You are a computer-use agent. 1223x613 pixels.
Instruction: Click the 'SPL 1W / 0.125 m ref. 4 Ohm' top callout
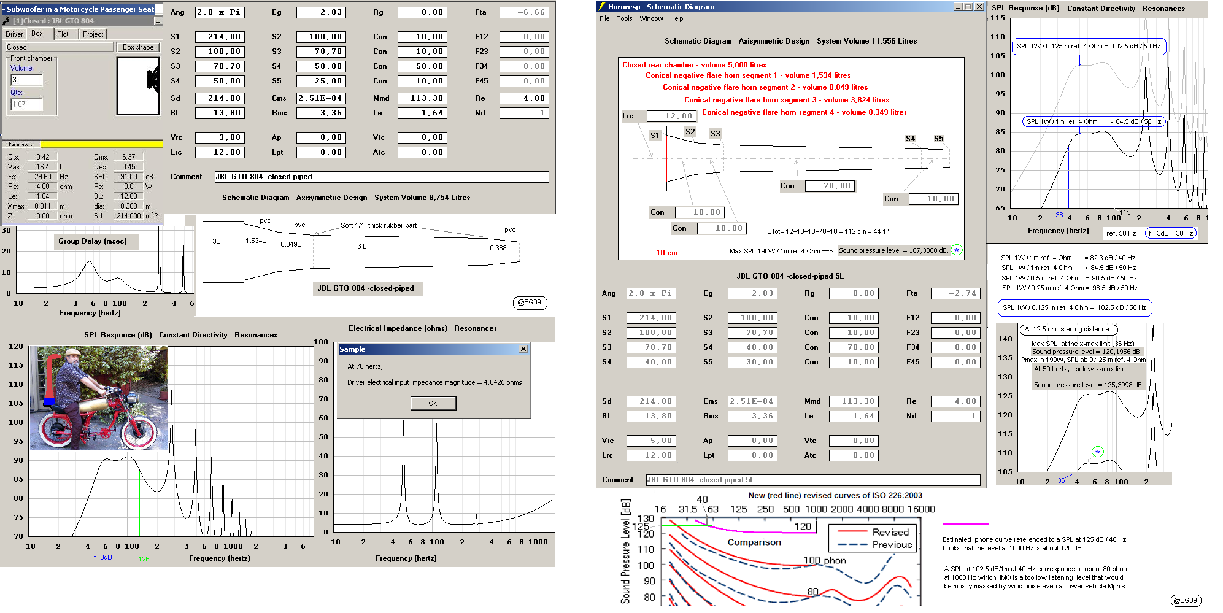coord(1089,46)
